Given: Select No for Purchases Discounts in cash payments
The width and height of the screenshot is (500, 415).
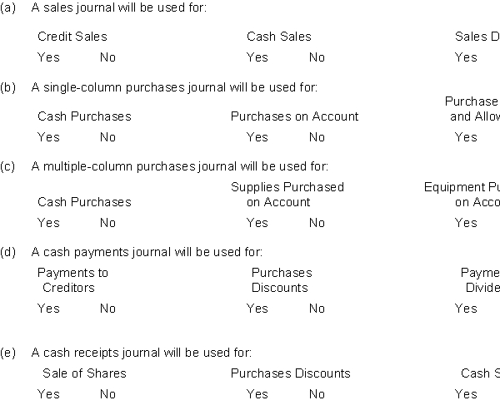Looking at the screenshot, I should [317, 309].
